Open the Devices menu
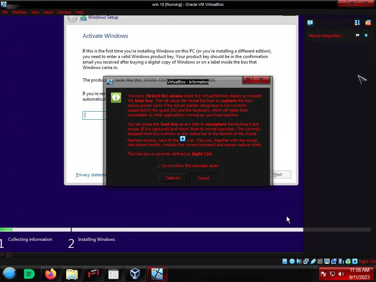This screenshot has width=376, height=282. pos(64,12)
